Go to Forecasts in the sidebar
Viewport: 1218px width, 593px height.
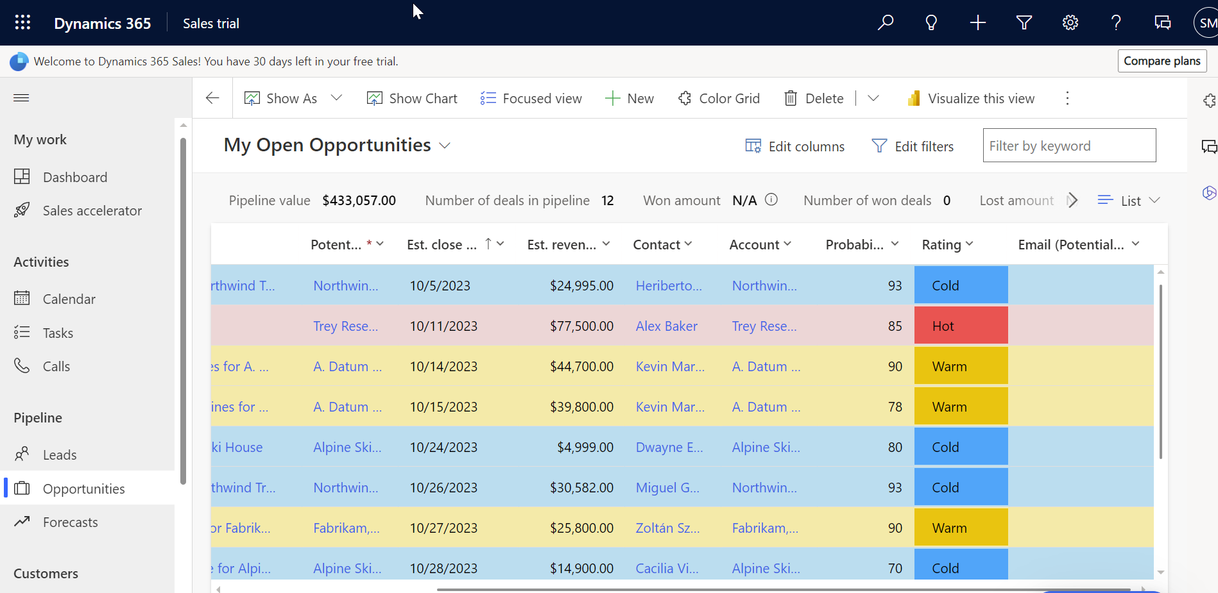coord(70,522)
